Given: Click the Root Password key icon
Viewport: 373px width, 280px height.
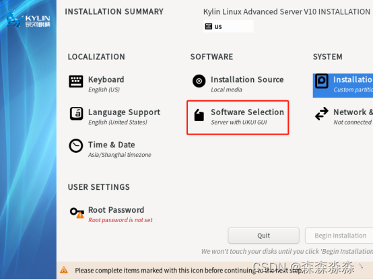Looking at the screenshot, I should click(77, 213).
